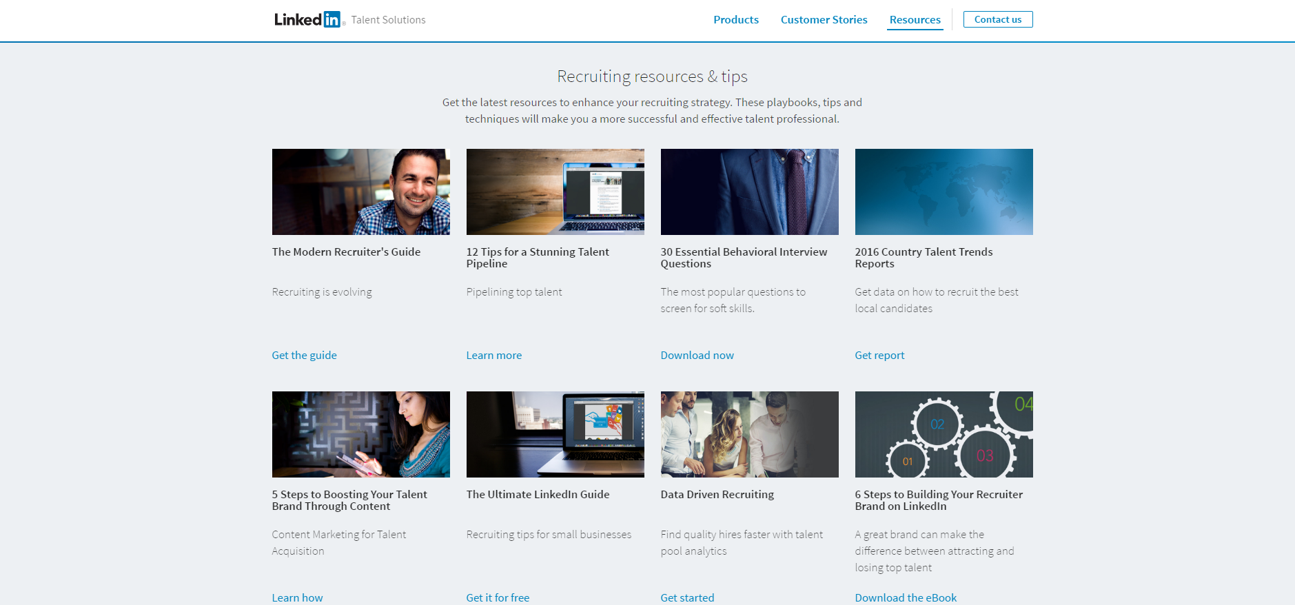1295x605 pixels.
Task: Select The Modern Recruiter's Guide title
Action: (346, 252)
